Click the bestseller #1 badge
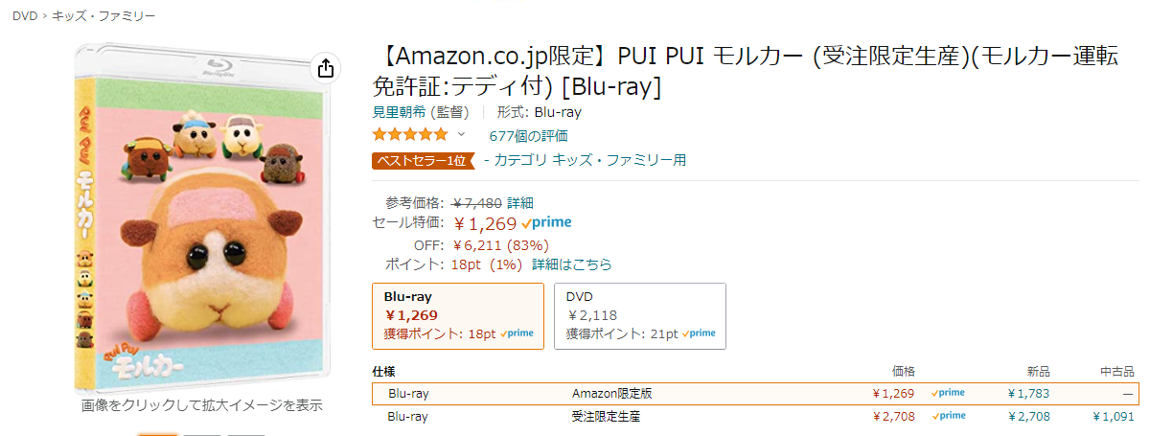1150x436 pixels. (423, 160)
